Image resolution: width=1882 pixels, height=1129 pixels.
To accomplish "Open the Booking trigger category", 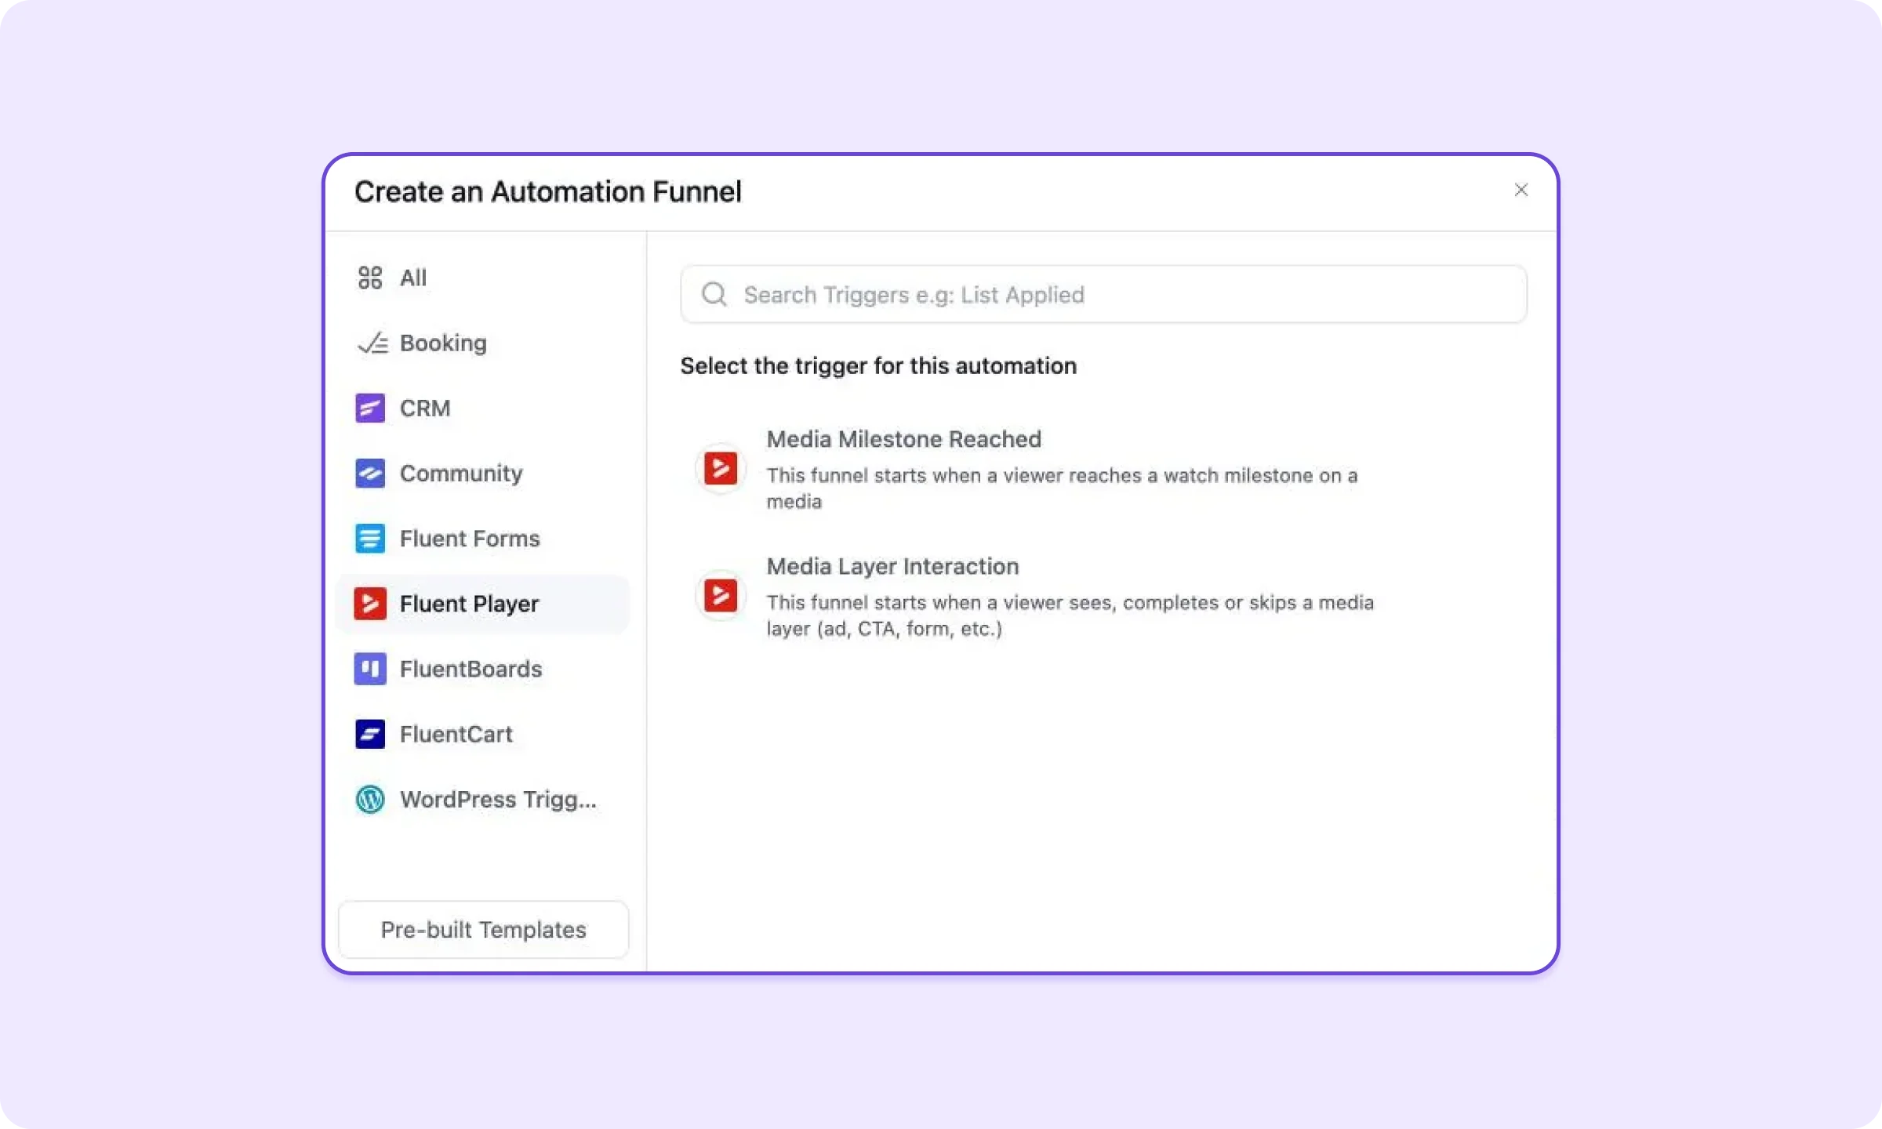I will pos(482,343).
